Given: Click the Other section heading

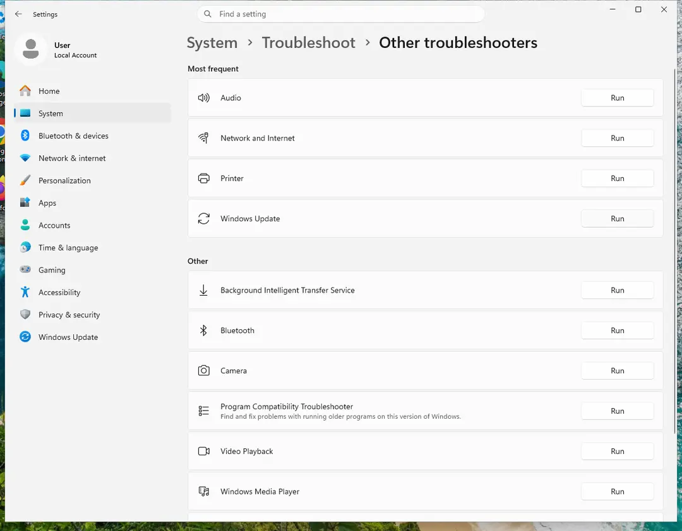Looking at the screenshot, I should pos(198,261).
